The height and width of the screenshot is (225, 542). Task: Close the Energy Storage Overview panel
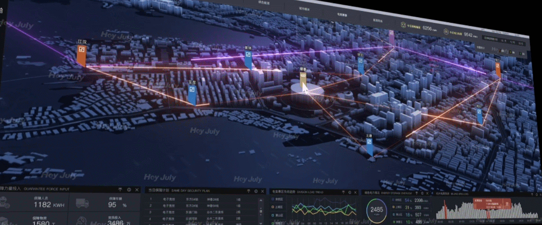(427, 193)
